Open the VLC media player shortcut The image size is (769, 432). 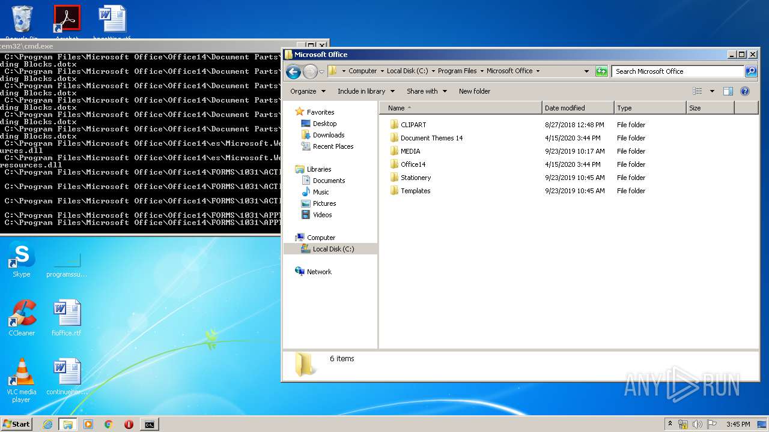point(22,380)
